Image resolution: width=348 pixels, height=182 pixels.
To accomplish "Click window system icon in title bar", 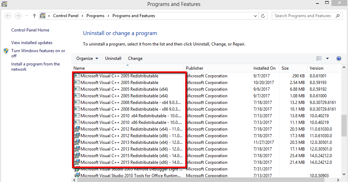I will click(5, 4).
